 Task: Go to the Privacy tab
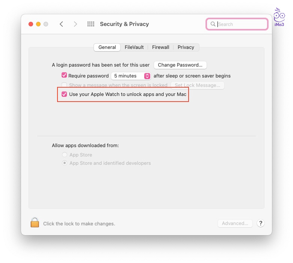coord(186,47)
